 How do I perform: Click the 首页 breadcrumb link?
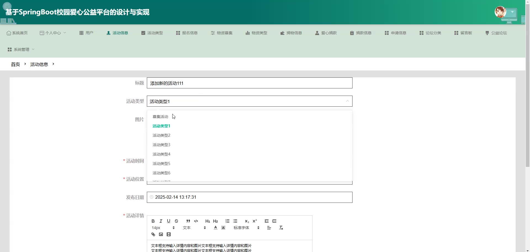[15, 64]
